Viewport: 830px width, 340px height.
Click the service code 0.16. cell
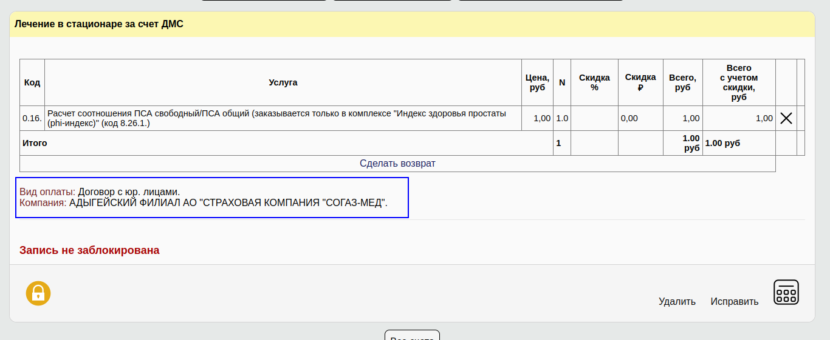pos(32,118)
